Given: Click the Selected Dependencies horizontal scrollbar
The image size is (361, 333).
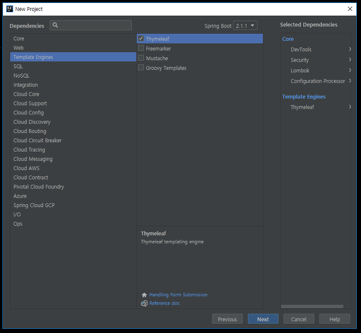Looking at the screenshot, I should click(312, 307).
